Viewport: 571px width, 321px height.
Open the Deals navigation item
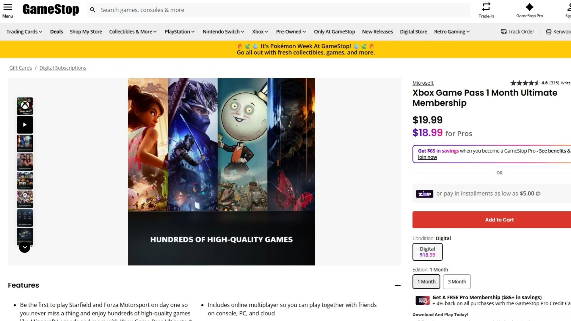(x=56, y=32)
